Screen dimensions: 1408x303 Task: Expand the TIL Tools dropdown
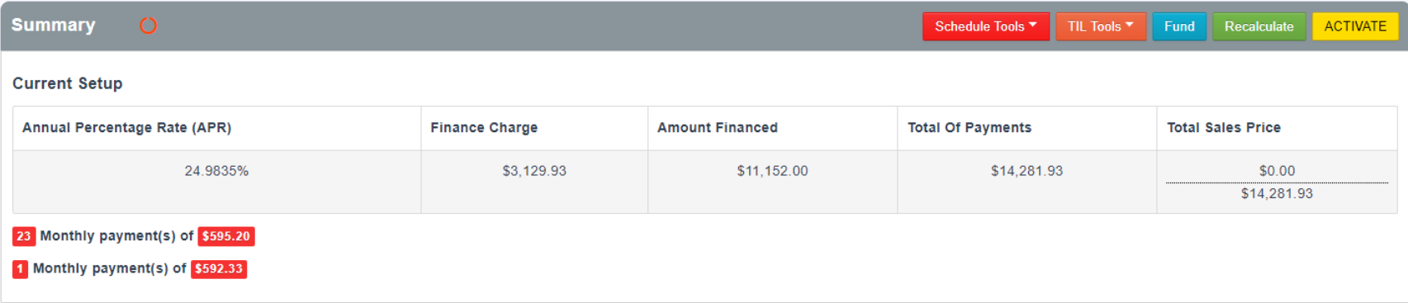coord(1101,26)
